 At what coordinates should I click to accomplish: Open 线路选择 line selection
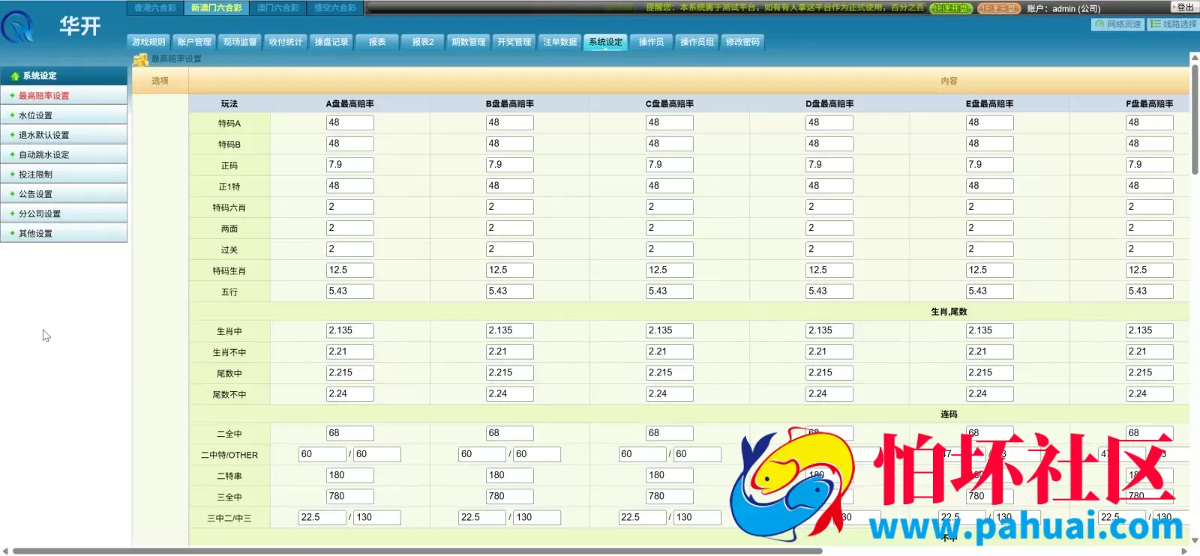point(1173,25)
